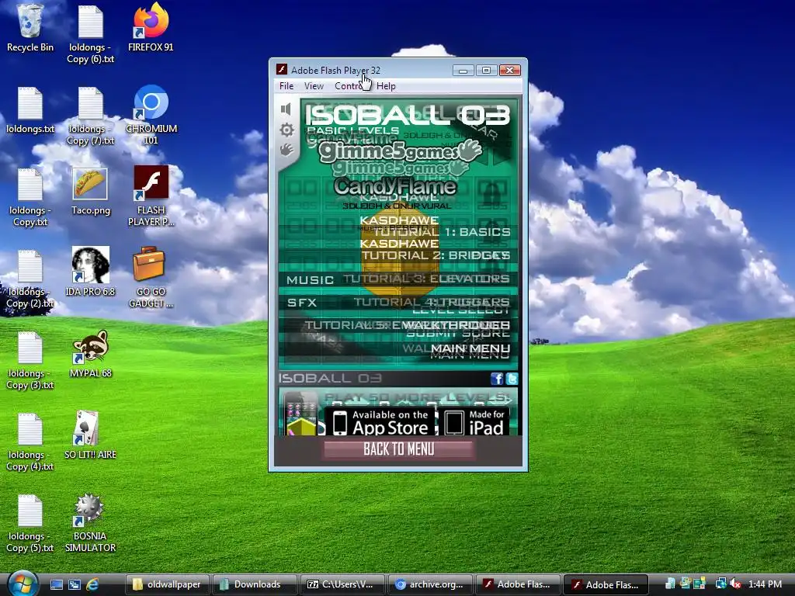Toggle the MUSIC option in game
The height and width of the screenshot is (596, 795).
point(310,279)
